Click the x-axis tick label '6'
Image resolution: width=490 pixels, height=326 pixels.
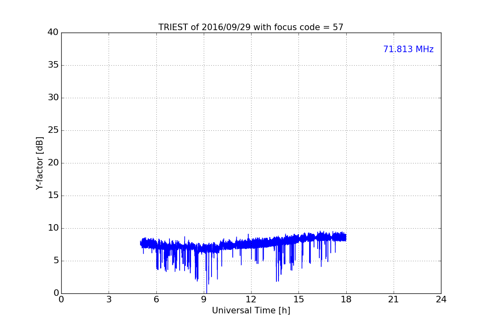pos(156,300)
